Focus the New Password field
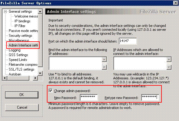The image size is (179, 121). coord(89,97)
